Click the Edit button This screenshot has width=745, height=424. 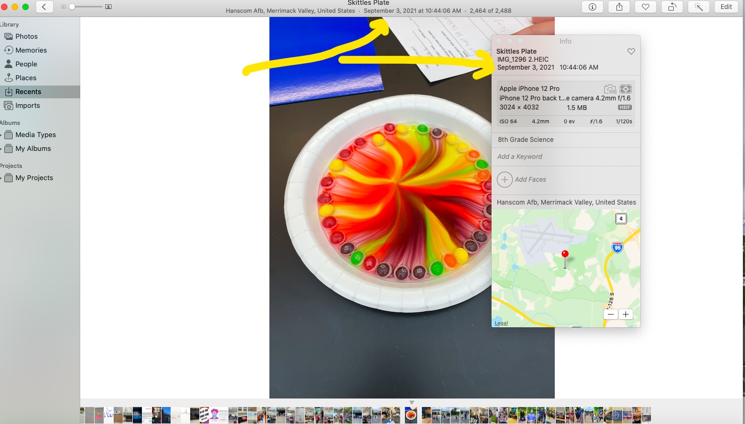(x=726, y=7)
